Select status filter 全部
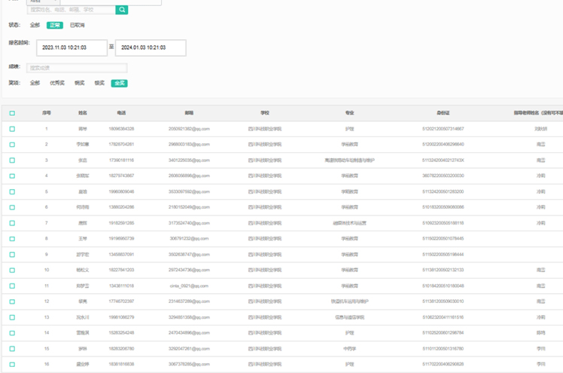The height and width of the screenshot is (373, 563). click(x=35, y=25)
